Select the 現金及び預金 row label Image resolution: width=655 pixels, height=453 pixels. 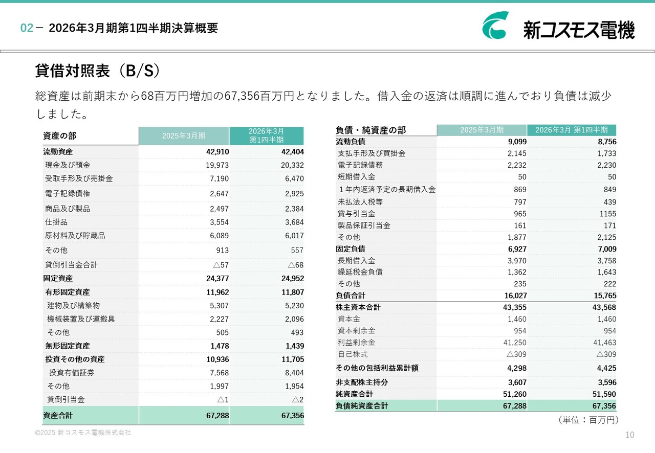(68, 165)
